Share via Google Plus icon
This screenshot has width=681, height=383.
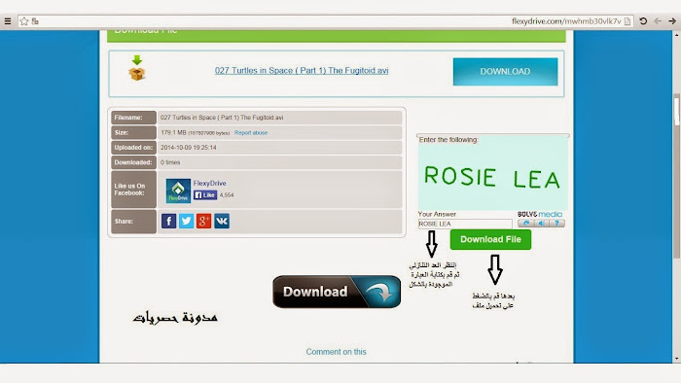tap(203, 221)
